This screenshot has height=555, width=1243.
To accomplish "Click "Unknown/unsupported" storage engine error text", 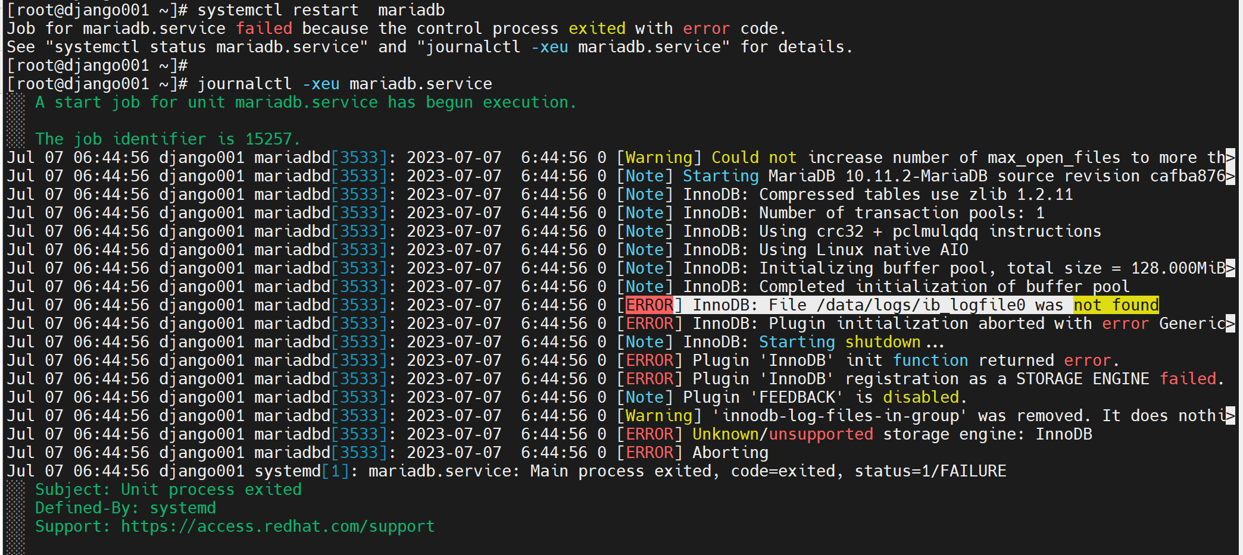I will 782,434.
